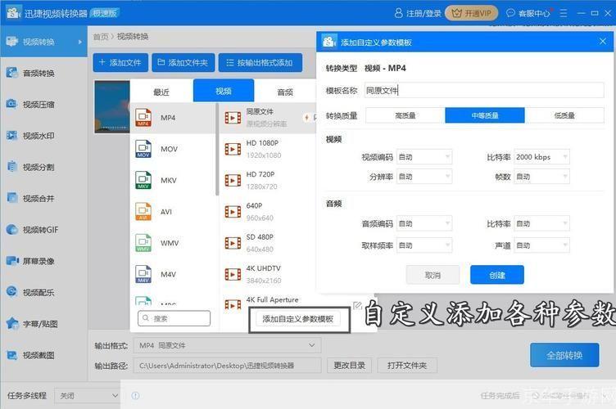Choose the HD 1080P preset

tap(268, 149)
